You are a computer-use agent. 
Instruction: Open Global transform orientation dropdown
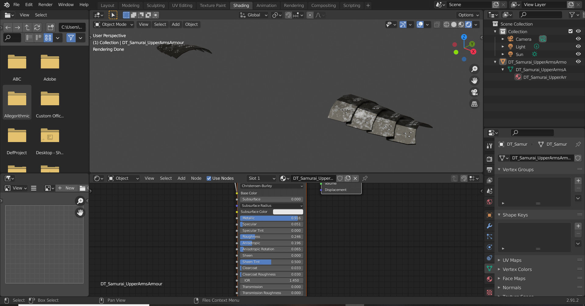pyautogui.click(x=253, y=15)
